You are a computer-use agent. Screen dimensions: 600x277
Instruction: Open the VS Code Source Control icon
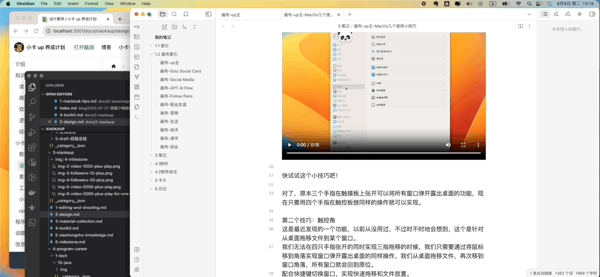pyautogui.click(x=33, y=117)
